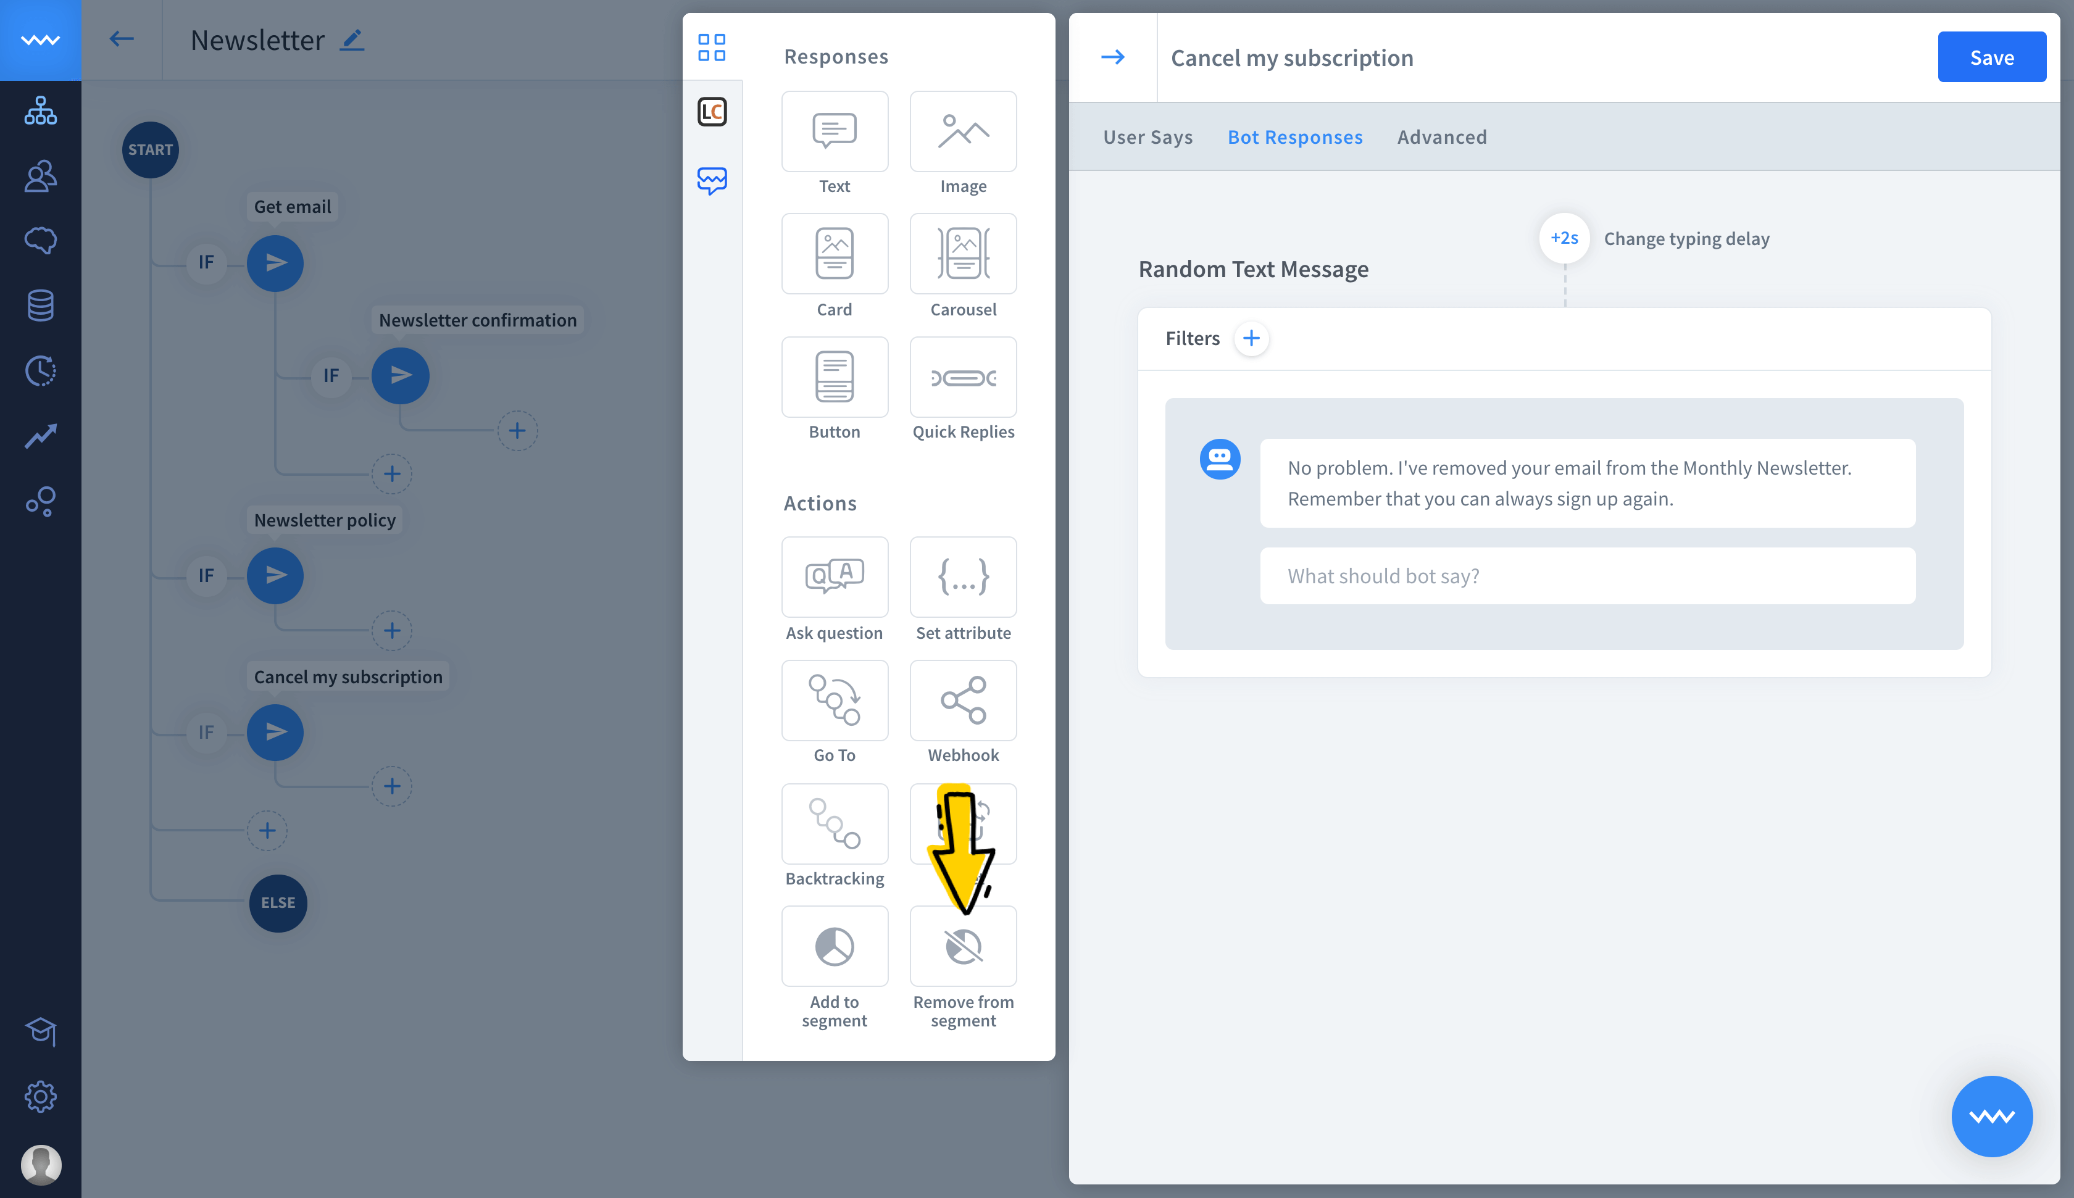This screenshot has height=1198, width=2074.
Task: Click the ELSE node in the flow tree
Action: 277,902
